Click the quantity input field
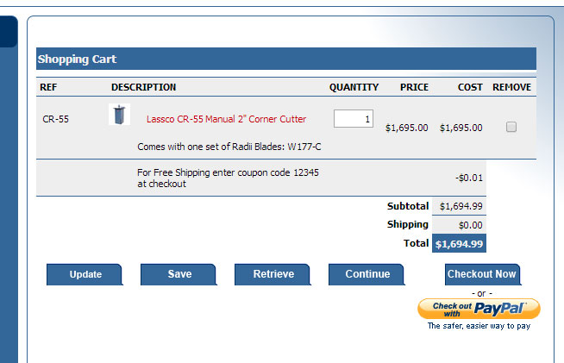Screen dimensions: 564x363 [x=354, y=119]
